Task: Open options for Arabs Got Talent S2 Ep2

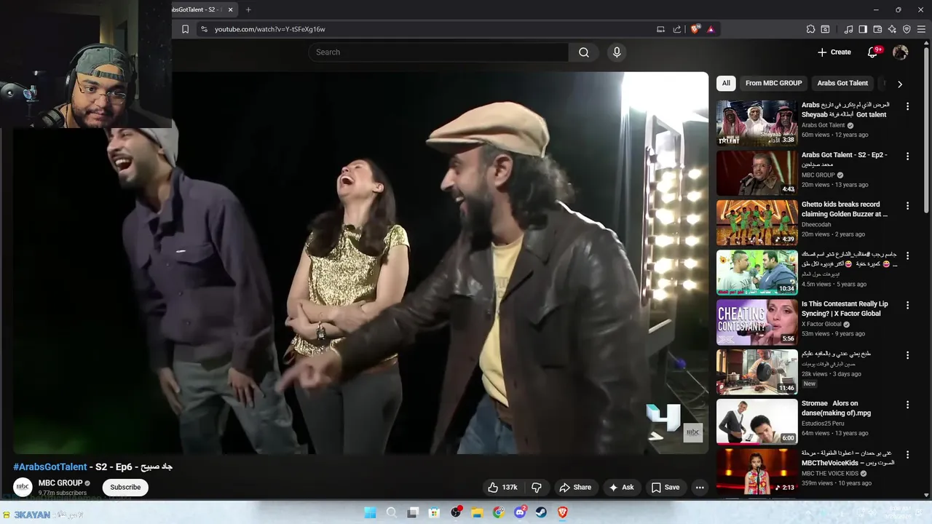Action: coord(907,156)
